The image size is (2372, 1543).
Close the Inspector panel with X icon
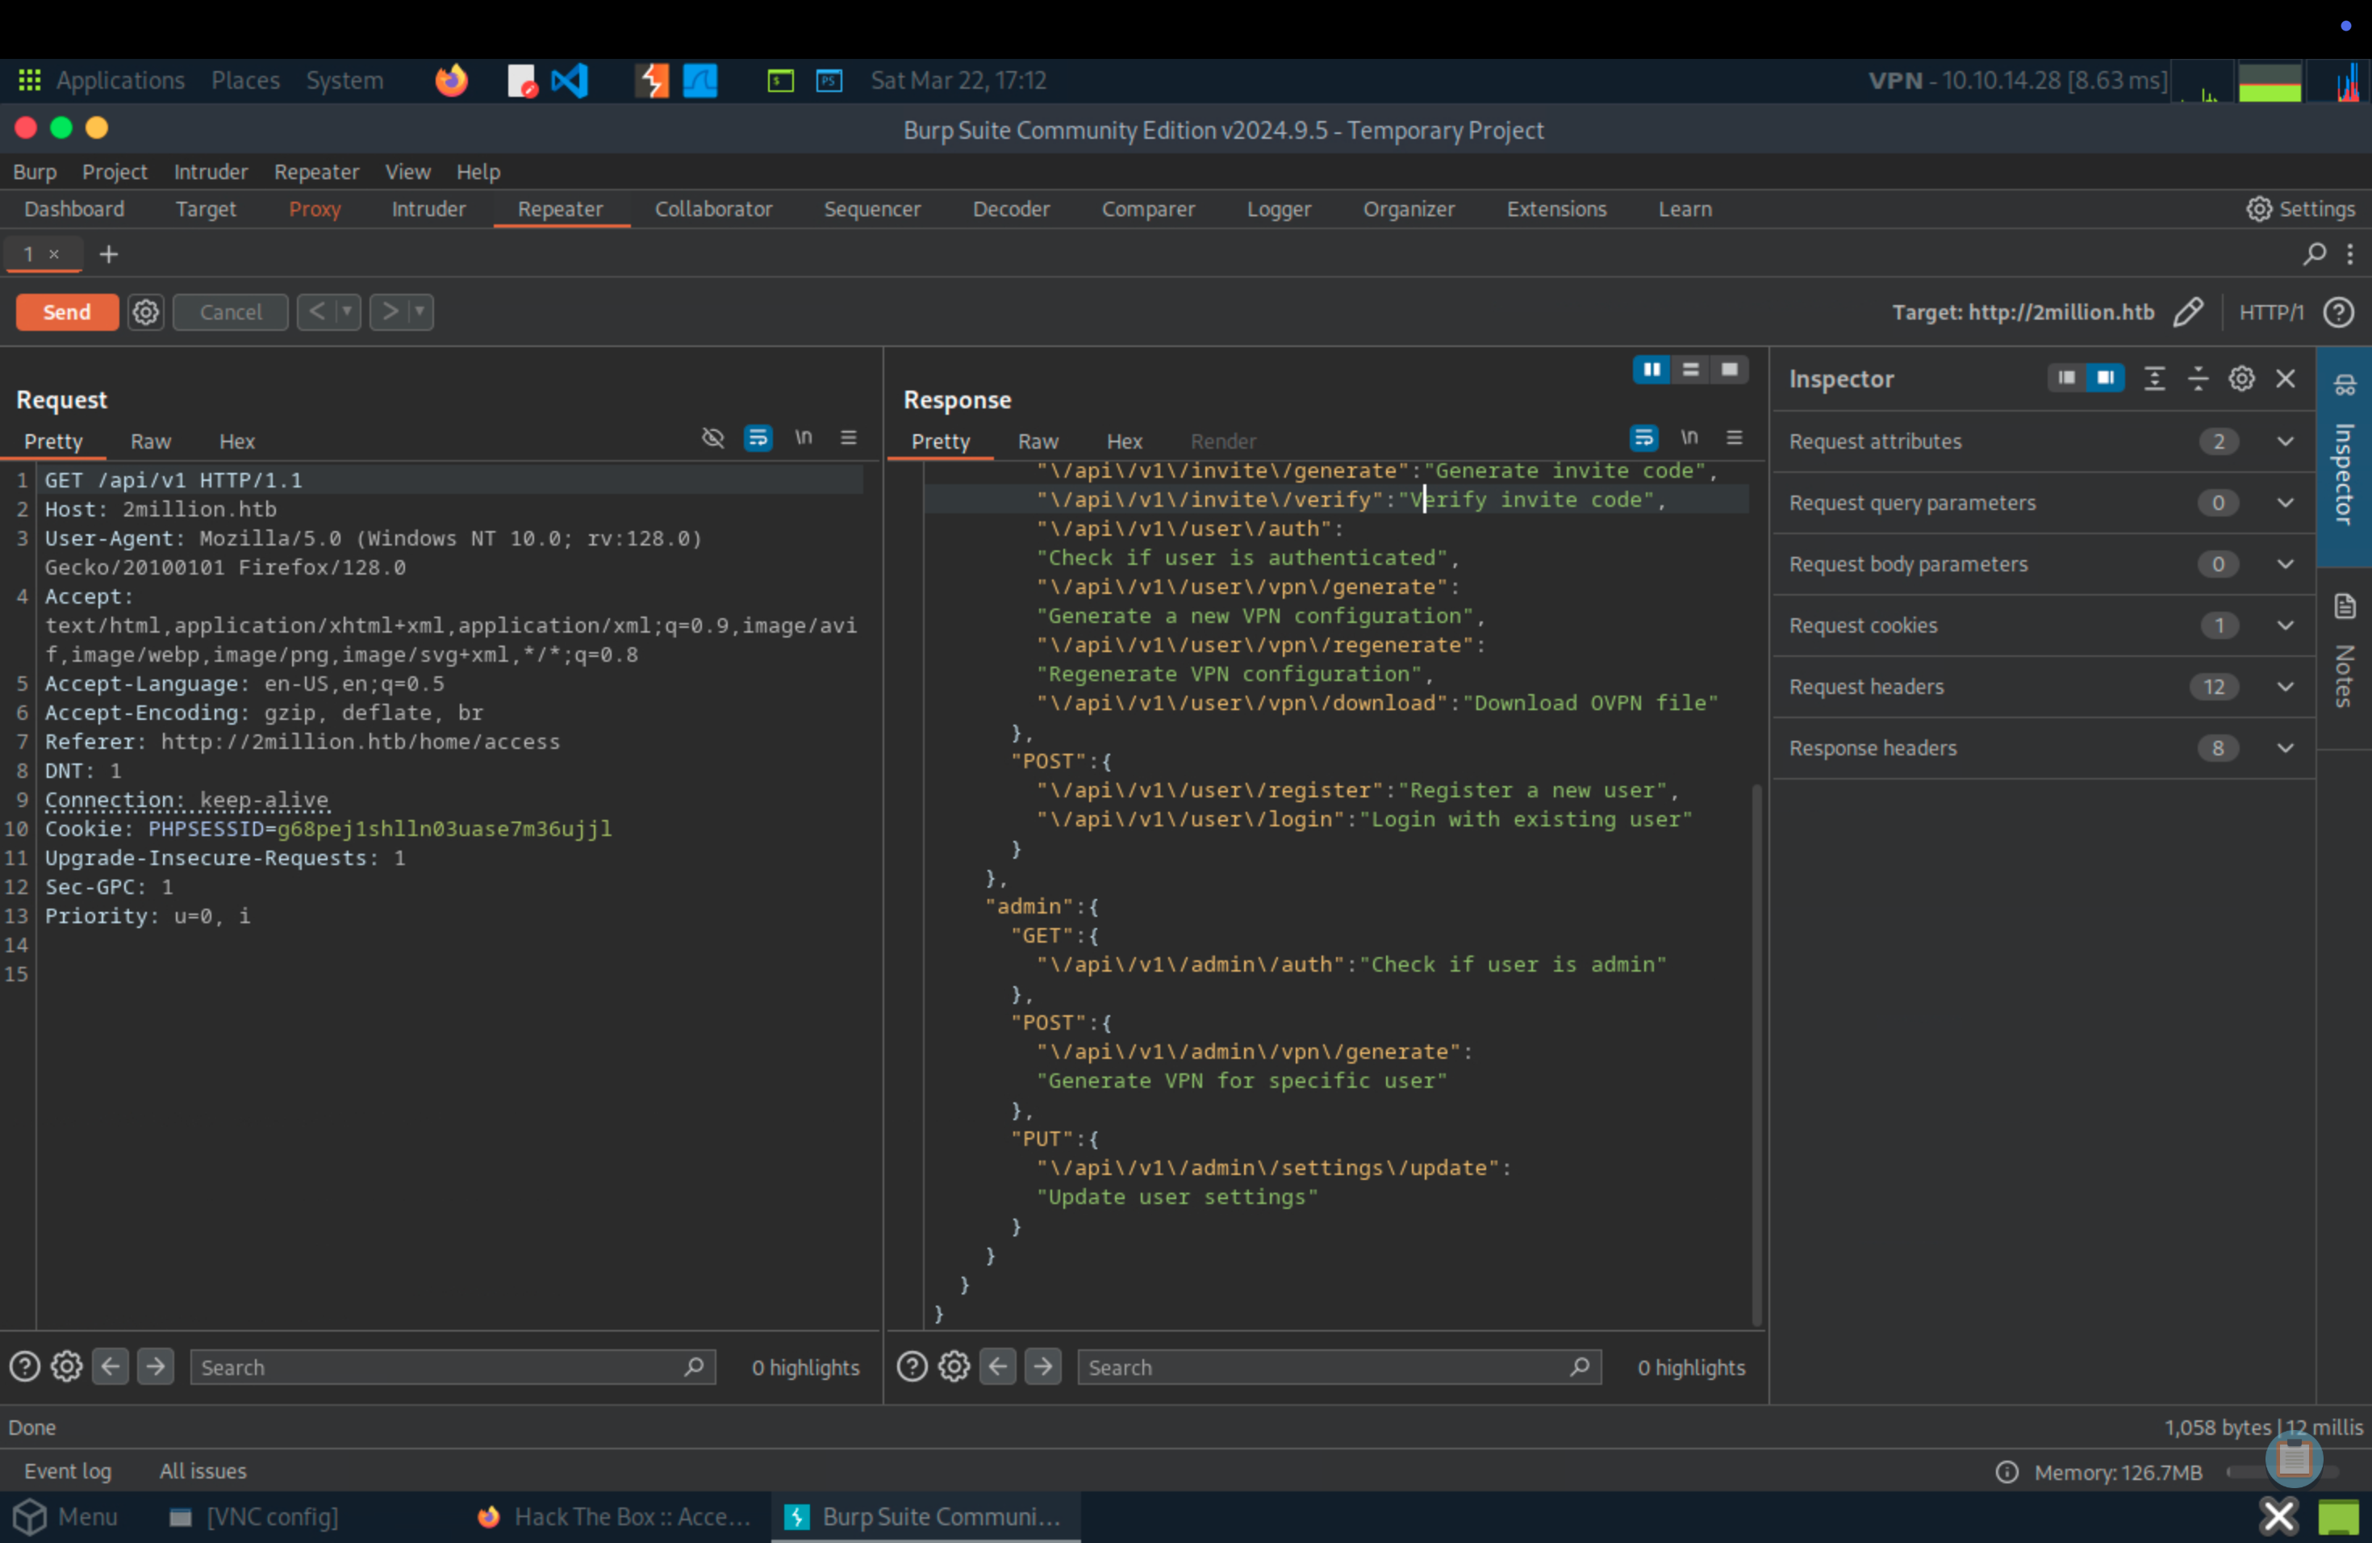click(2286, 378)
